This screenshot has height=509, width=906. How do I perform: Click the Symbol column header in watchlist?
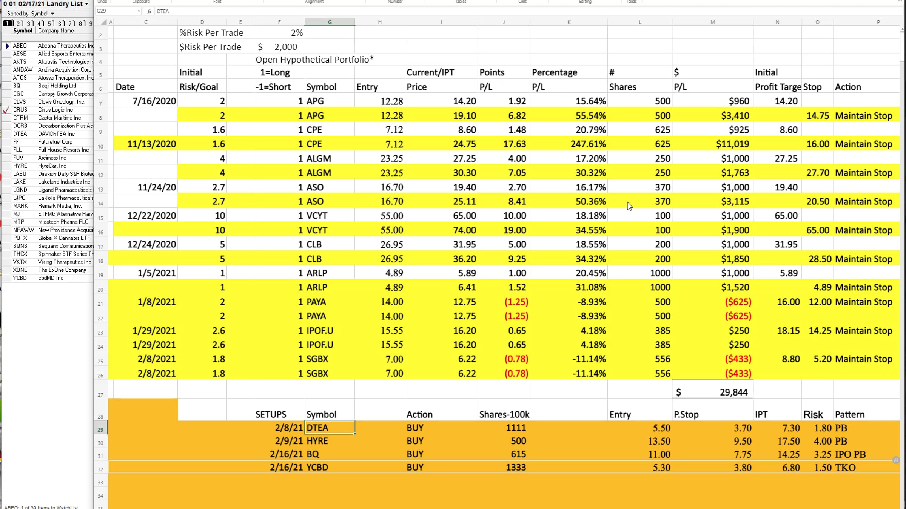coord(23,31)
